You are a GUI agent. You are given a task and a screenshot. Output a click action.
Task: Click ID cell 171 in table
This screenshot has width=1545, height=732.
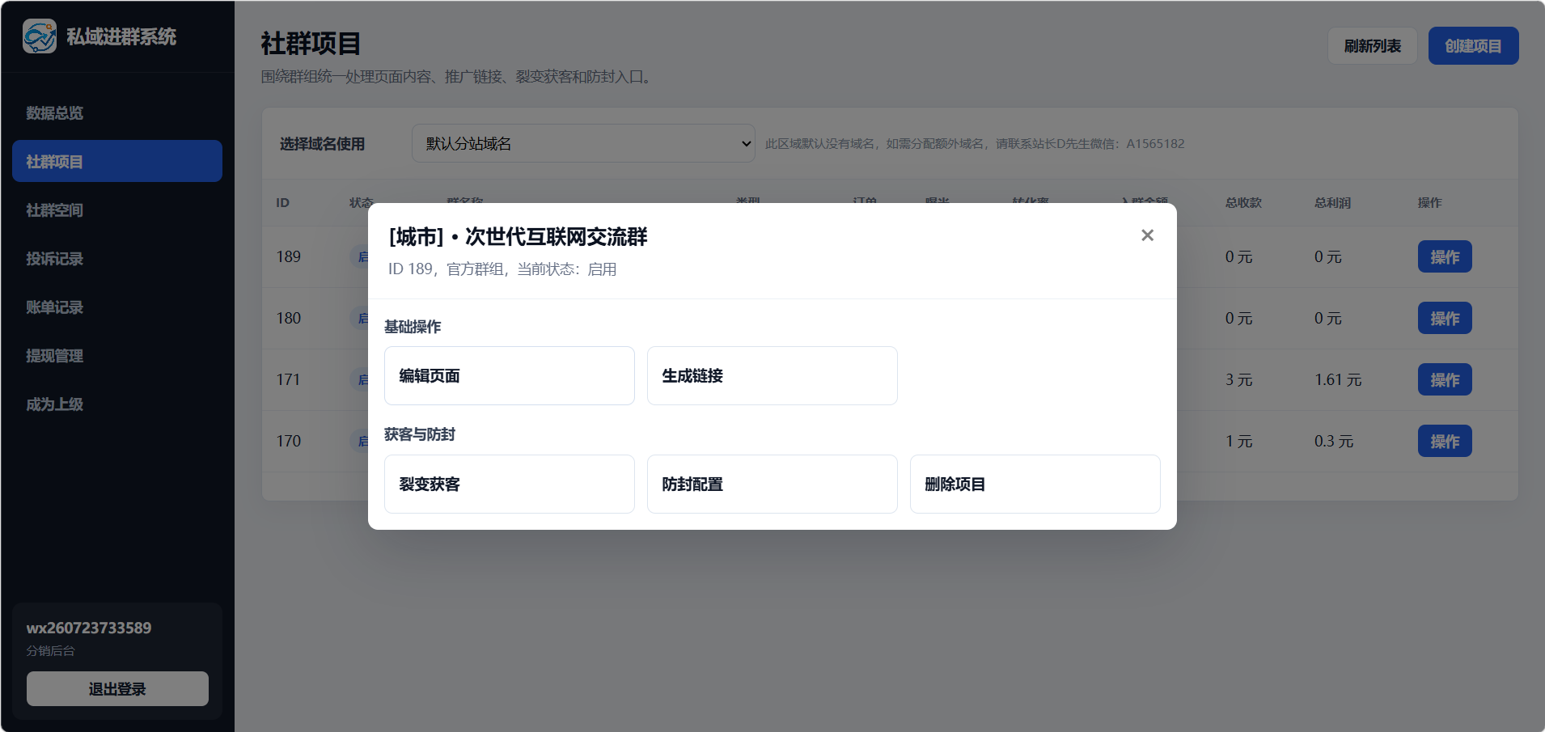(288, 379)
